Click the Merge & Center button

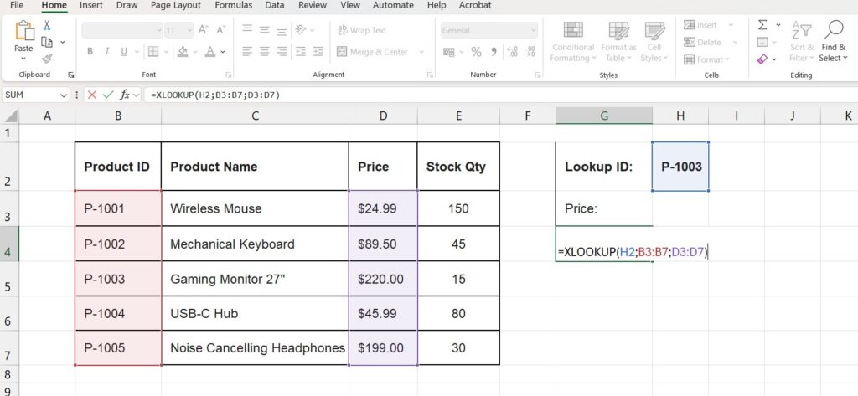pos(372,52)
